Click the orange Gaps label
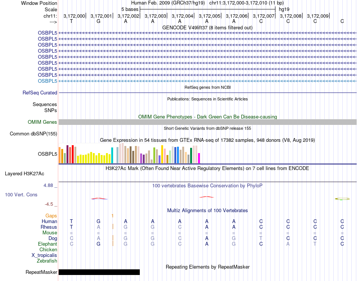 [x=51, y=216]
